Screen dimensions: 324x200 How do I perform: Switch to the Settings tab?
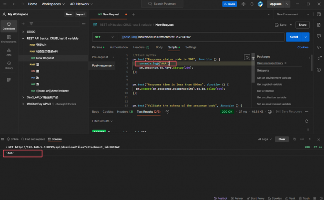tap(191, 47)
